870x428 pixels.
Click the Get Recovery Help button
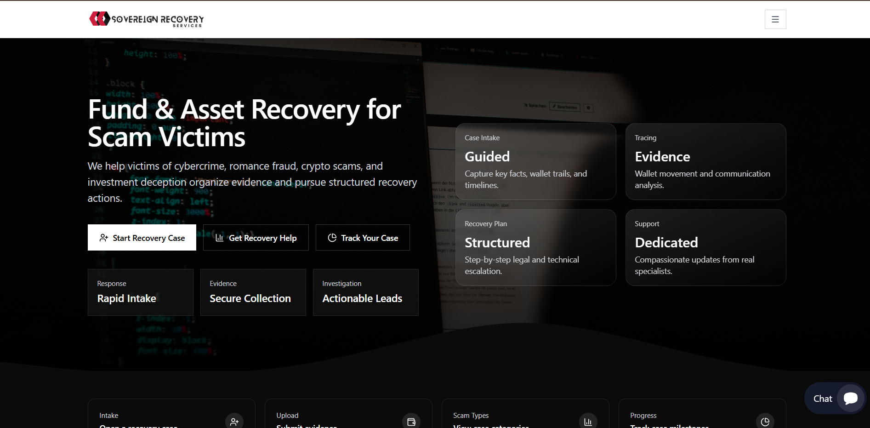(256, 238)
